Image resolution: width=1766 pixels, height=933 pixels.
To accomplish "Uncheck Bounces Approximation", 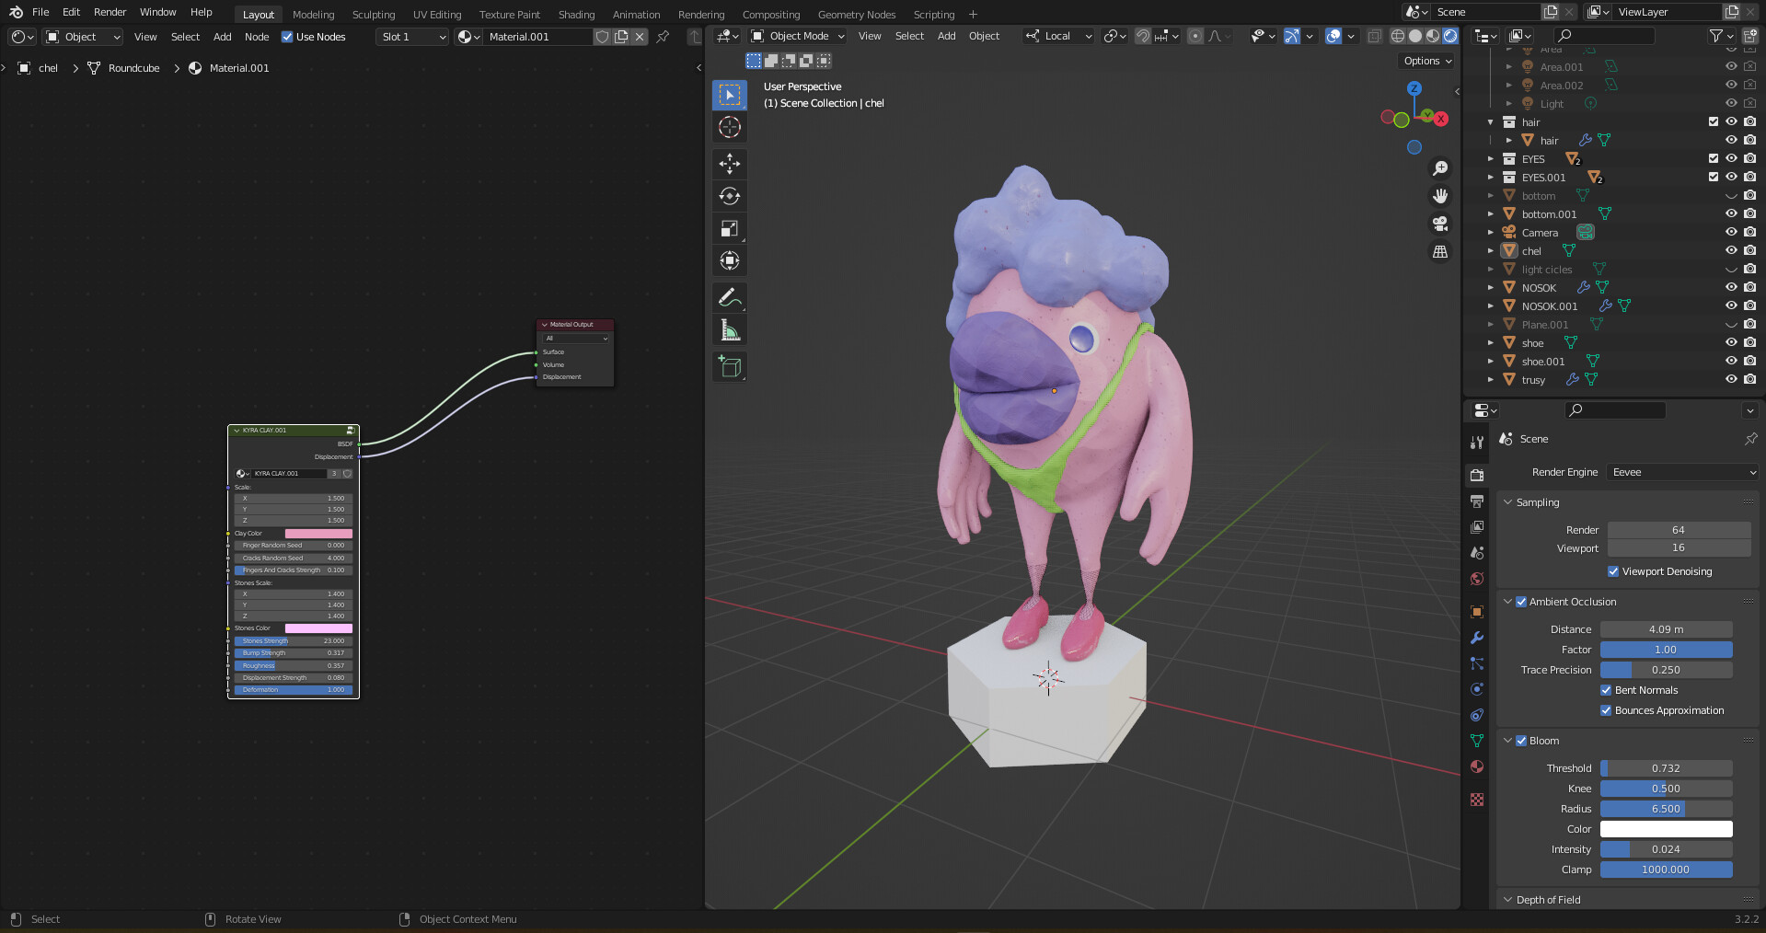I will (x=1606, y=710).
